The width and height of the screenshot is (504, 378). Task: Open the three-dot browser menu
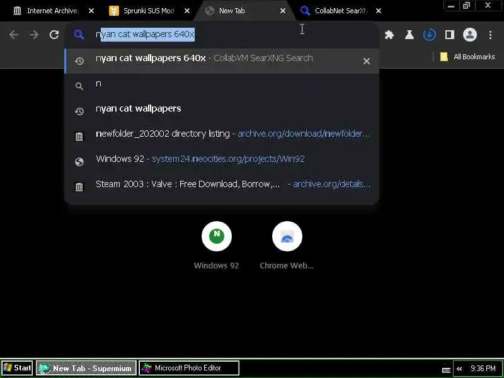(490, 35)
